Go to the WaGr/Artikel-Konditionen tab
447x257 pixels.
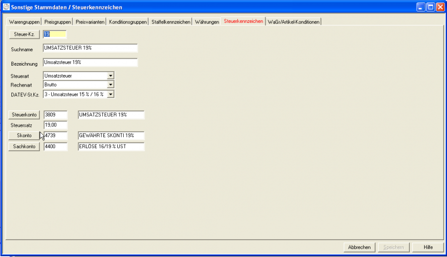[294, 22]
